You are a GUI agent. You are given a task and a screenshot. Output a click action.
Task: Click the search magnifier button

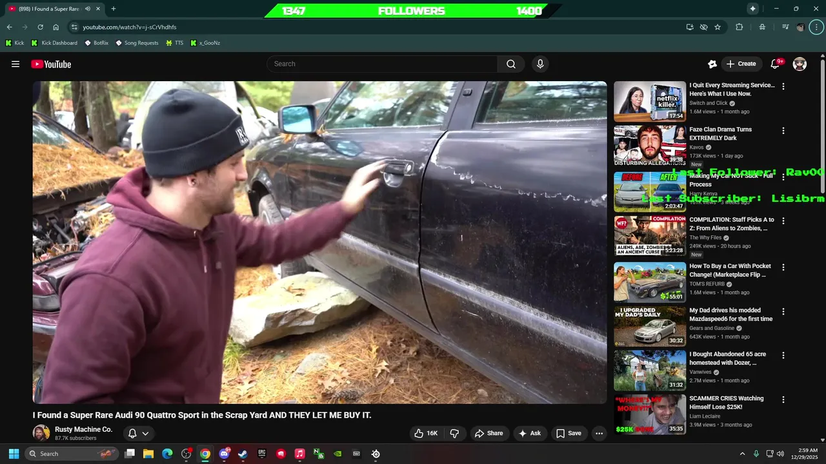click(511, 64)
